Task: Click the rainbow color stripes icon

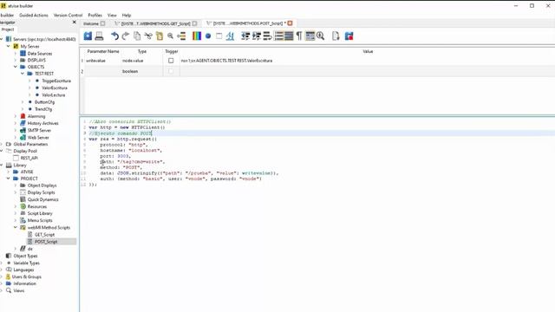Action: (x=197, y=36)
